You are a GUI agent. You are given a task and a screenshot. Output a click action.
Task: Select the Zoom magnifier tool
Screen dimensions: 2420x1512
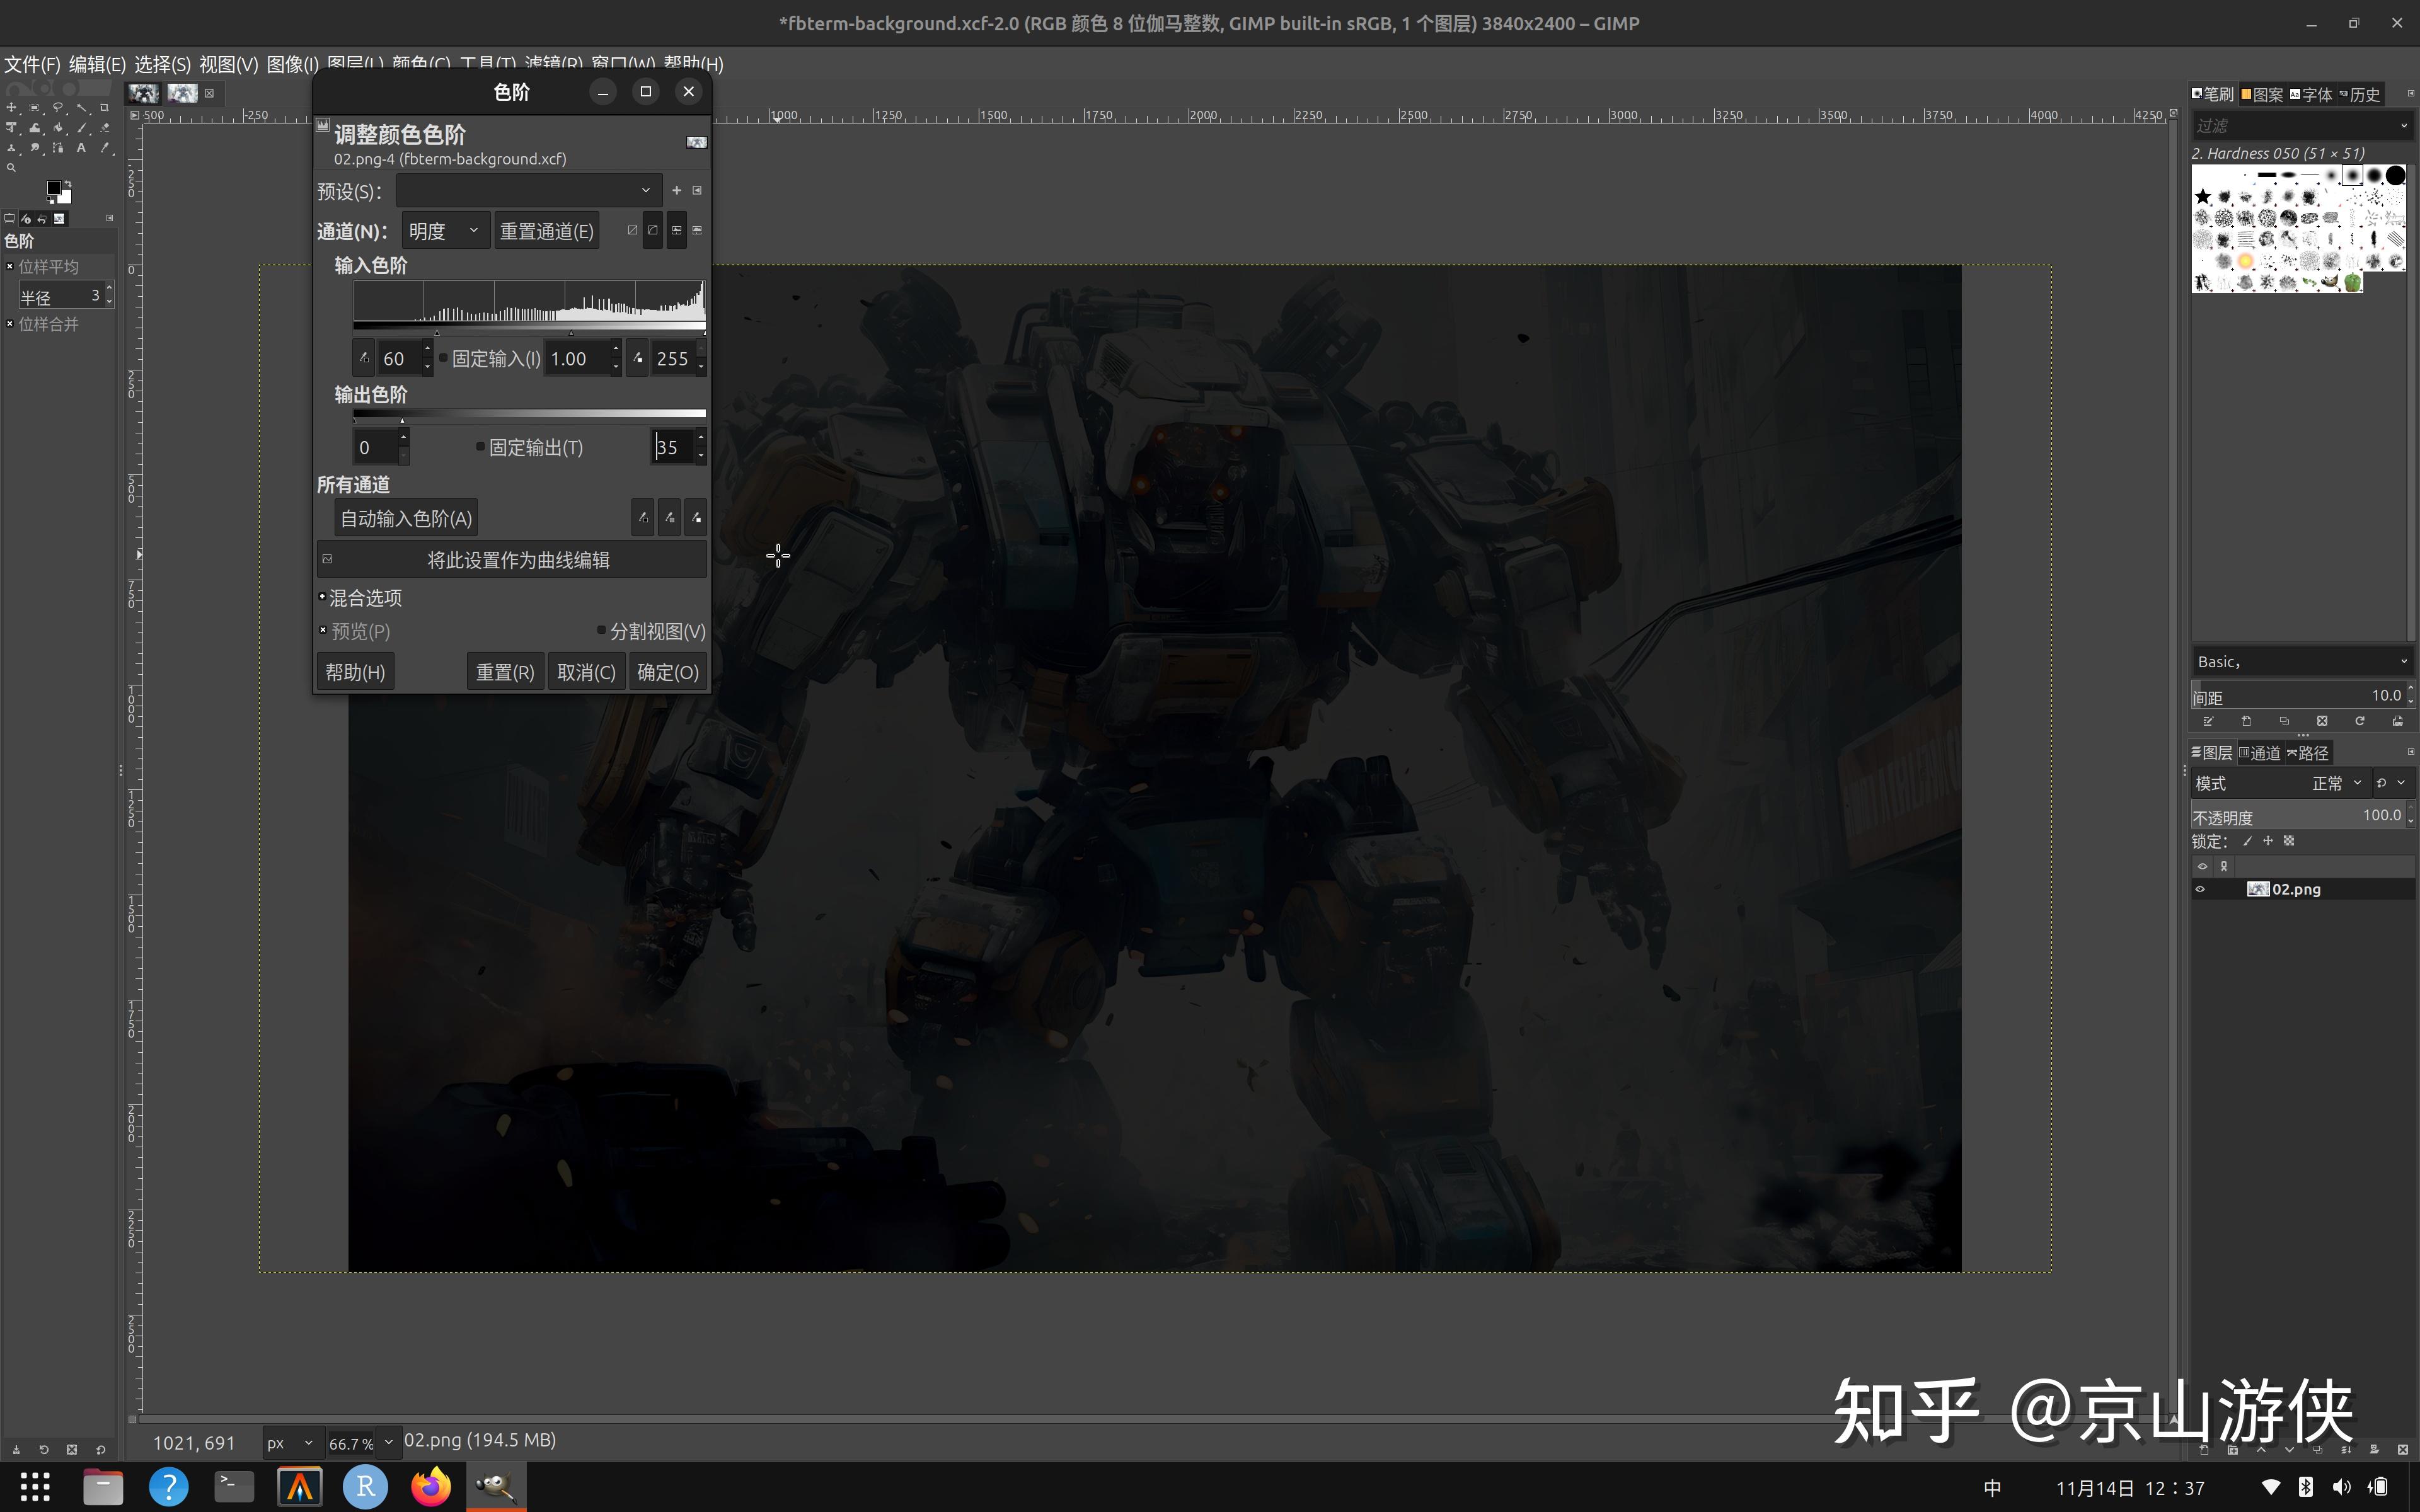11,168
